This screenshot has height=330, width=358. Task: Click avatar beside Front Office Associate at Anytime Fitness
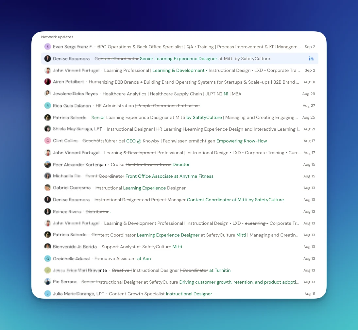47,176
